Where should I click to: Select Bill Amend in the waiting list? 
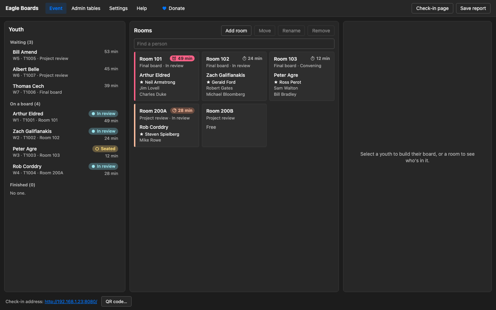point(65,55)
